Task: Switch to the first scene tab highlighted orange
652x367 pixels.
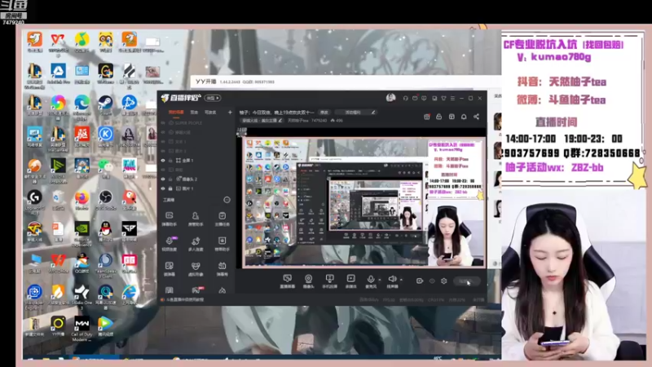Action: (x=176, y=113)
